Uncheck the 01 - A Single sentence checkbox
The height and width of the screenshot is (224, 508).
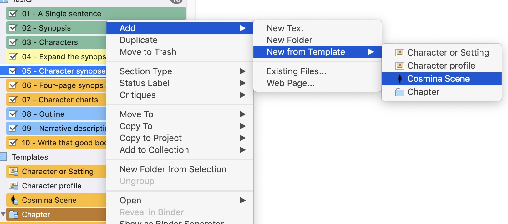point(13,13)
